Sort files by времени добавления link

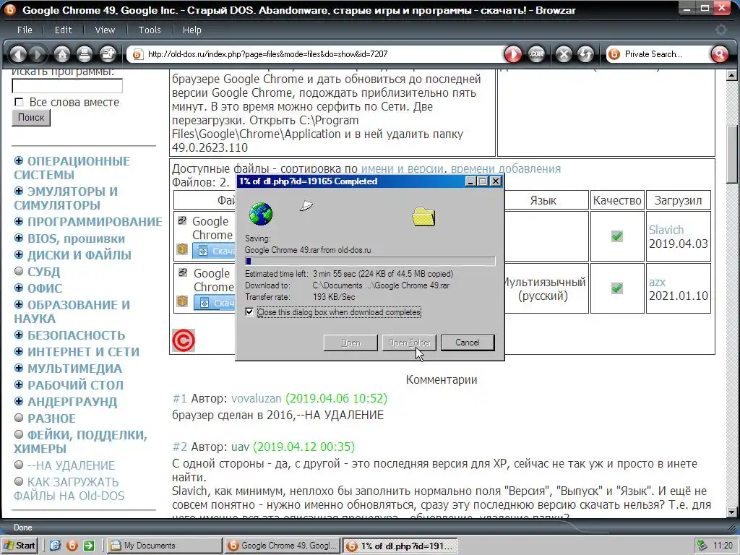pos(506,168)
